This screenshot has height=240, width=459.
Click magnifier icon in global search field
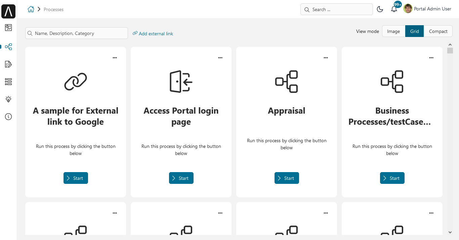[307, 9]
